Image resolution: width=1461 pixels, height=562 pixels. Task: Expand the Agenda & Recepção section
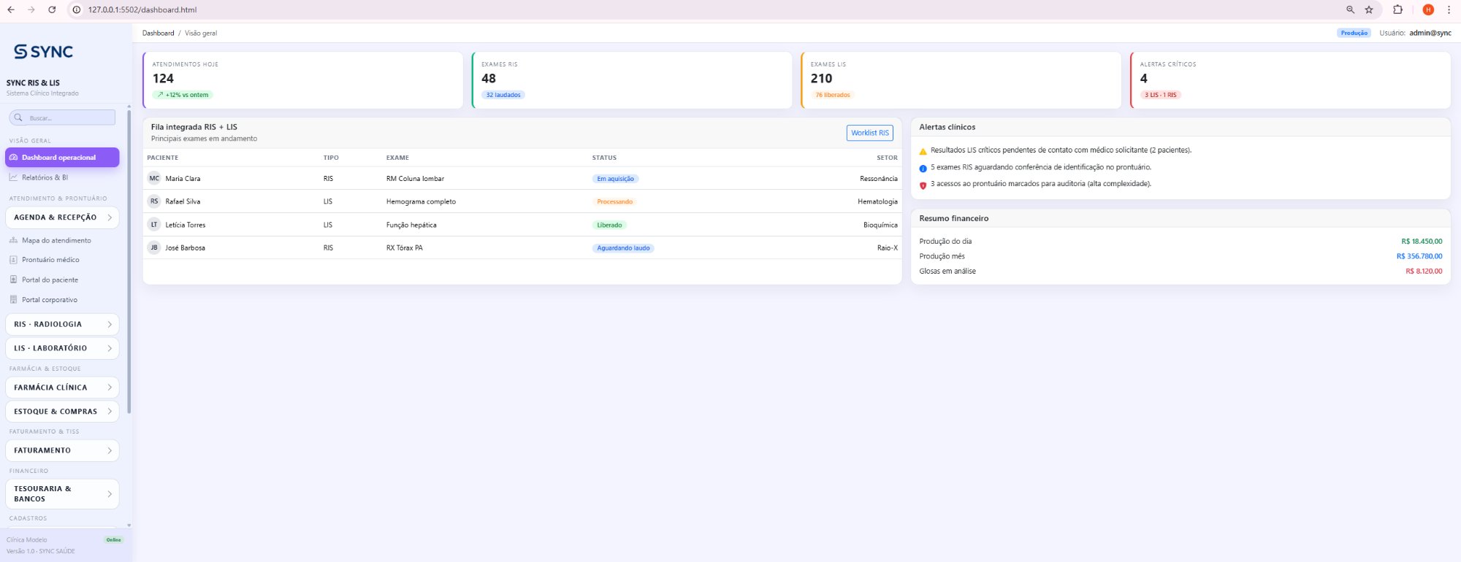pos(62,218)
